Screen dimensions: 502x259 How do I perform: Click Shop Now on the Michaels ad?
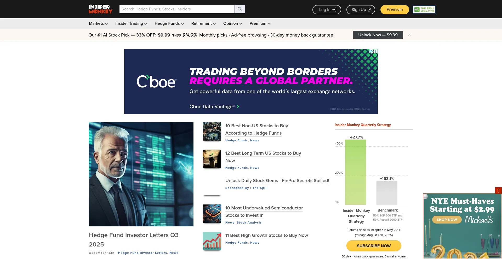[447, 219]
